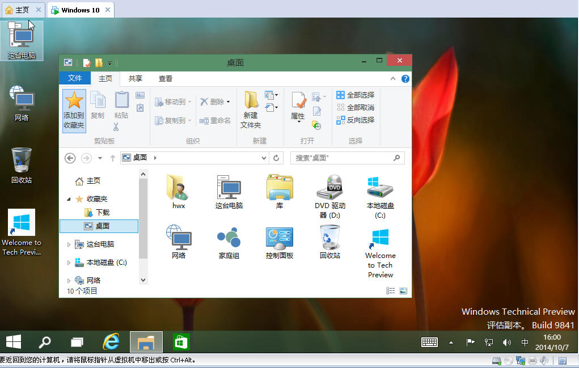Click the Action Center flag icon in the tray

pyautogui.click(x=470, y=342)
